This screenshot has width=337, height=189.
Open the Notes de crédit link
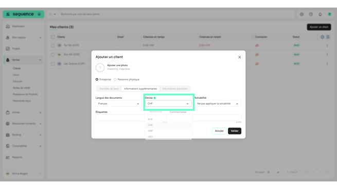21,88
